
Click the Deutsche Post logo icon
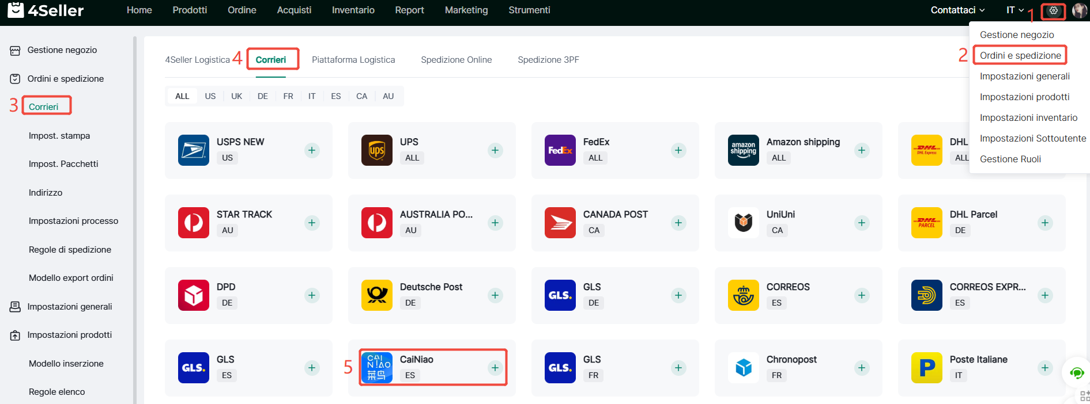376,295
